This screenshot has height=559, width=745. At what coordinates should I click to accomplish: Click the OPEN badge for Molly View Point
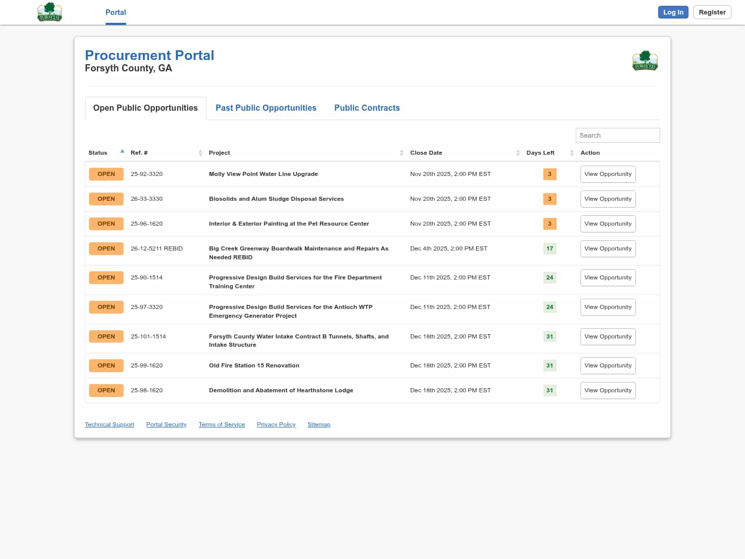106,174
